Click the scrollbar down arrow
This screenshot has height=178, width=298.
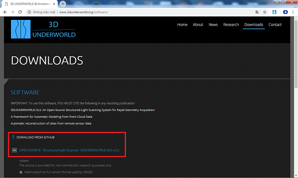point(296,175)
